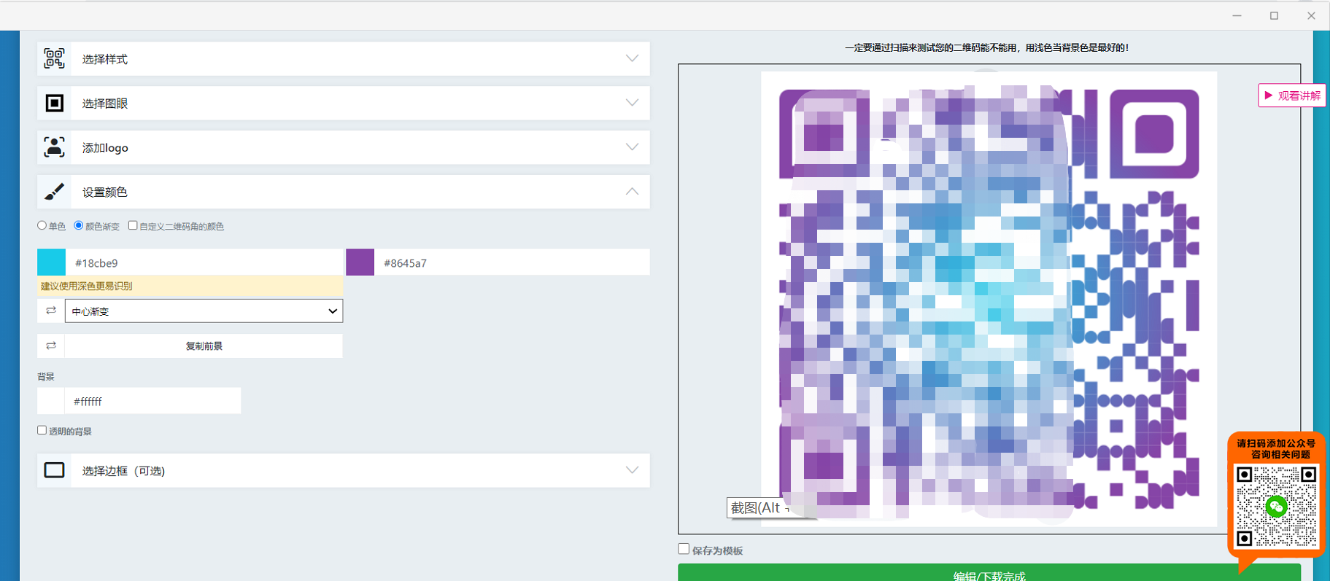Check 保存为模板 checkbox
This screenshot has width=1330, height=581.
pyautogui.click(x=684, y=549)
